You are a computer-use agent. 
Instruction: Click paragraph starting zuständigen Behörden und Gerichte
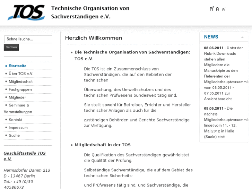pos(137,123)
